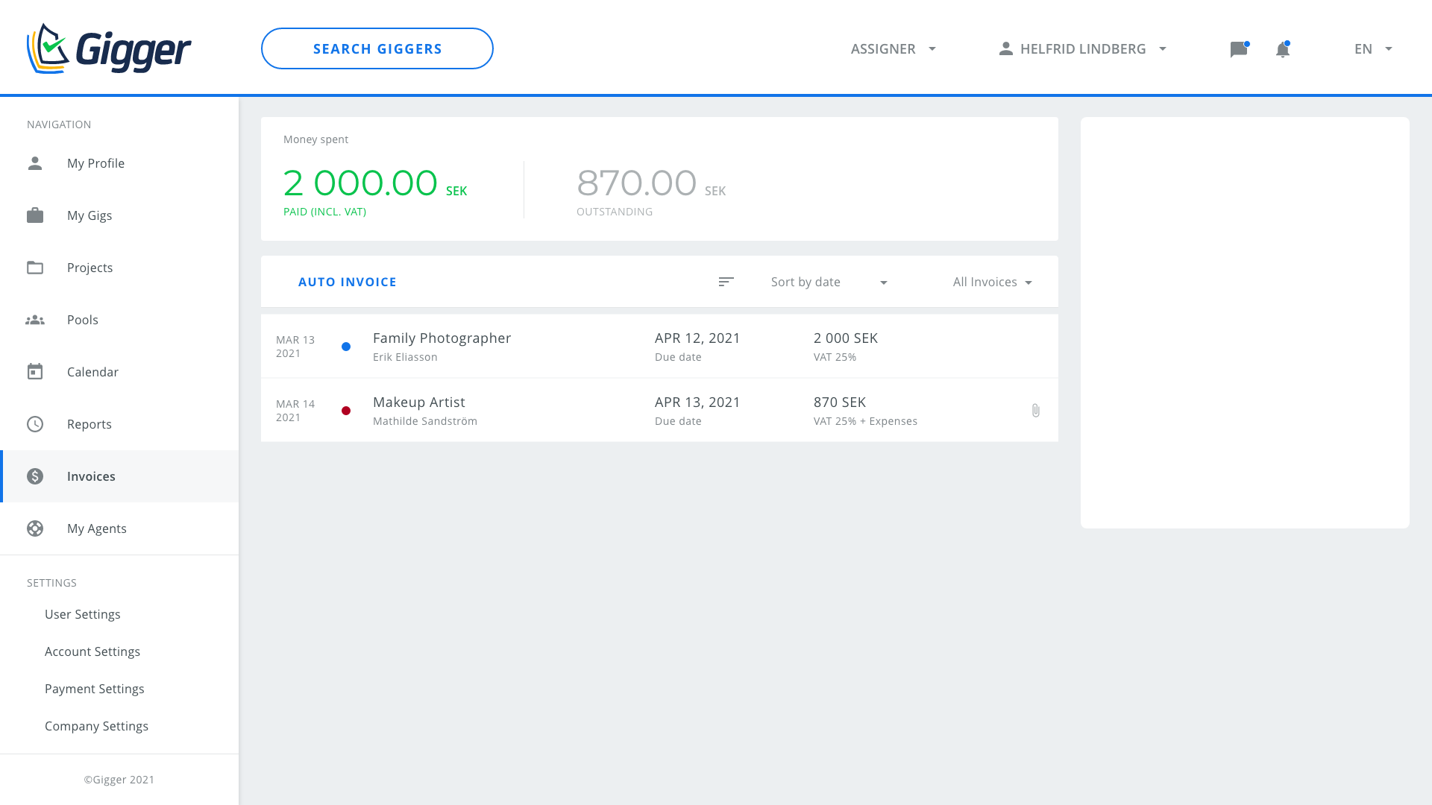Click the Auto Invoice button
Screen dimensions: 1432x805
pyautogui.click(x=348, y=282)
